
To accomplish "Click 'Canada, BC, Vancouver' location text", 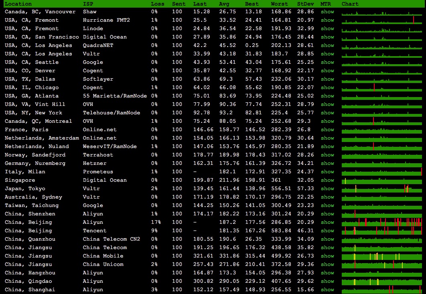I will click(40, 12).
